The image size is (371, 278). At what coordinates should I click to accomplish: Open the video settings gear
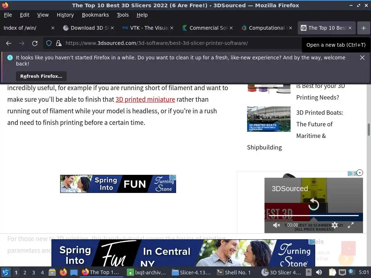(x=335, y=225)
